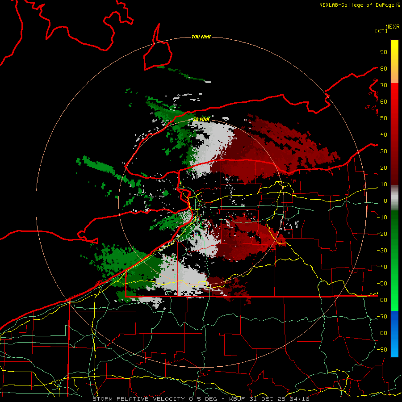Click the positive 90 scale label
Image resolution: width=402 pixels, height=402 pixels.
[384, 52]
